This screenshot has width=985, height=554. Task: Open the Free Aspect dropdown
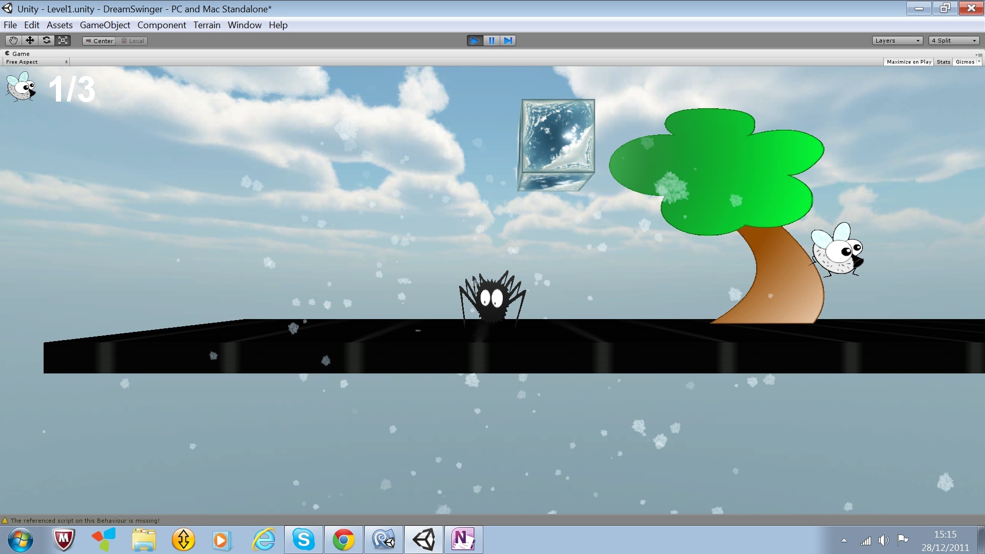pos(36,62)
